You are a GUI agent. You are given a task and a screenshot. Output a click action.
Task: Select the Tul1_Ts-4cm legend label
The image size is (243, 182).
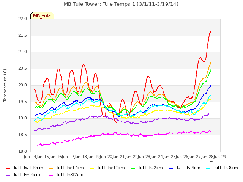coord(188,168)
